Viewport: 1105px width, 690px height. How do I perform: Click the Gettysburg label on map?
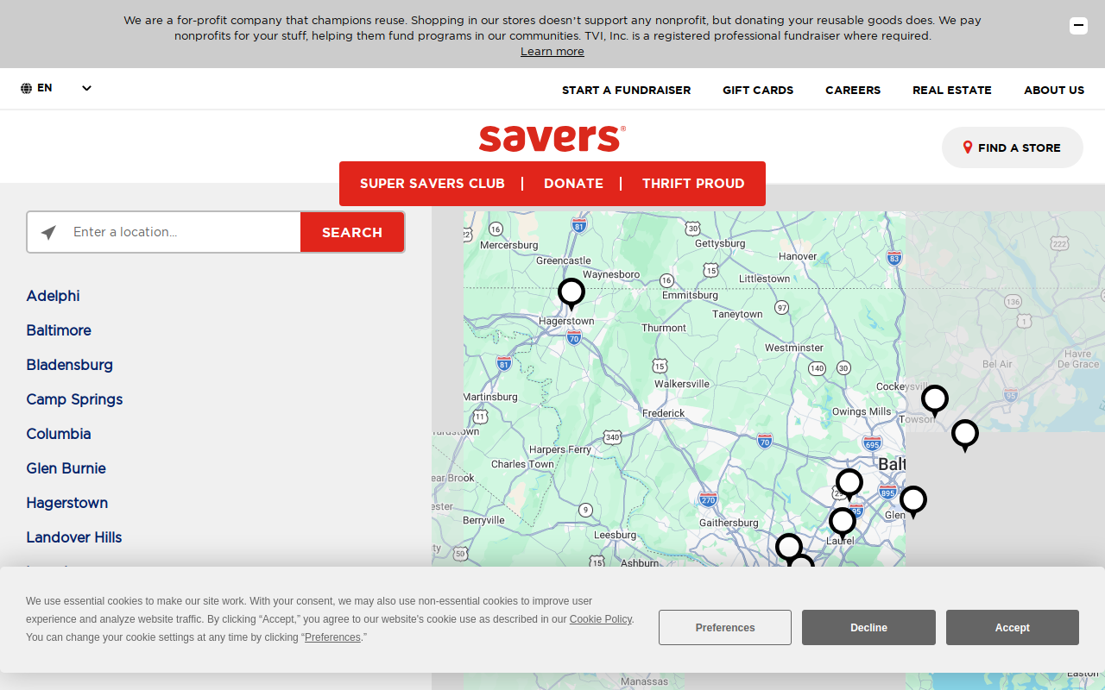point(720,243)
